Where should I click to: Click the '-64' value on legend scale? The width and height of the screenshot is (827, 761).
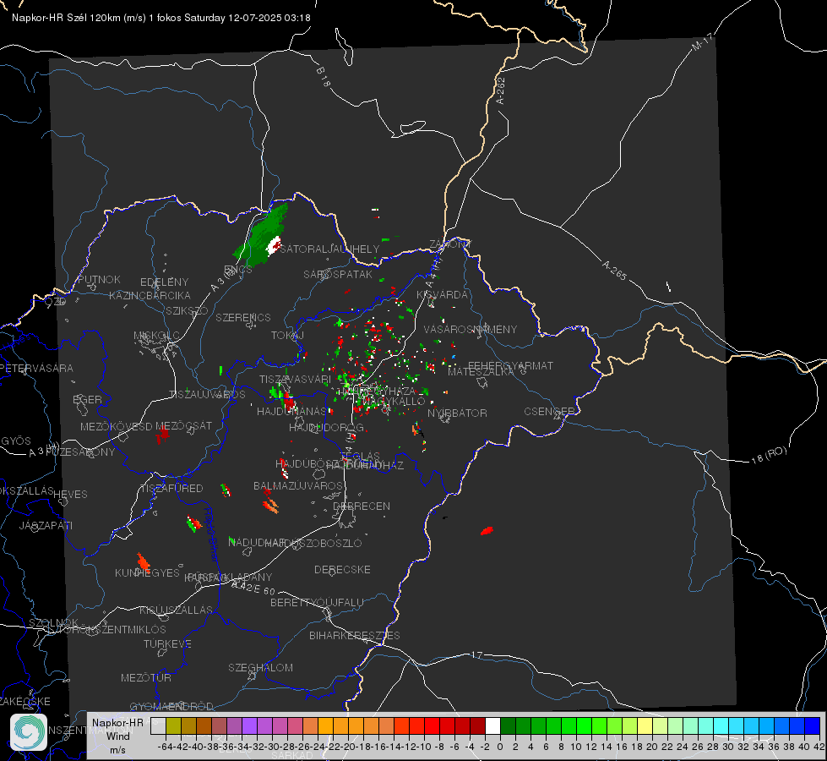click(x=166, y=747)
